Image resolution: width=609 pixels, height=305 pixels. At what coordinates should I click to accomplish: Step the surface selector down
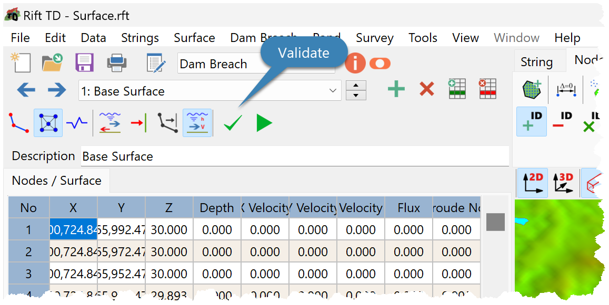click(356, 96)
